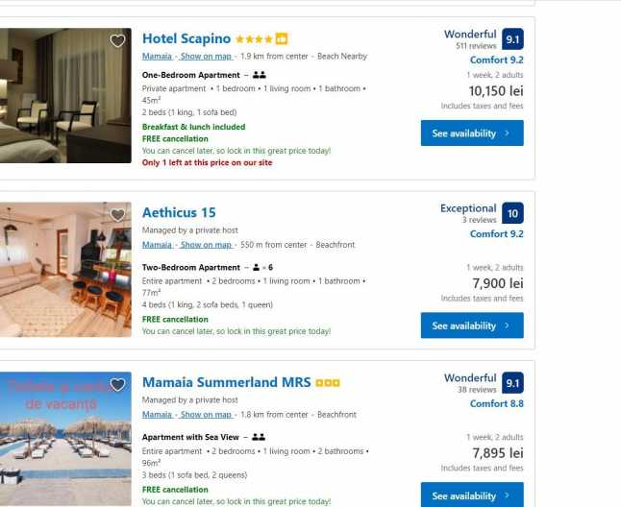Viewport: 621px width, 507px height.
Task: Click the Mamaia Summerland MRS rating squares
Action: click(x=328, y=383)
